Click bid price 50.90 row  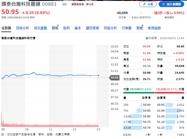pos(137,105)
